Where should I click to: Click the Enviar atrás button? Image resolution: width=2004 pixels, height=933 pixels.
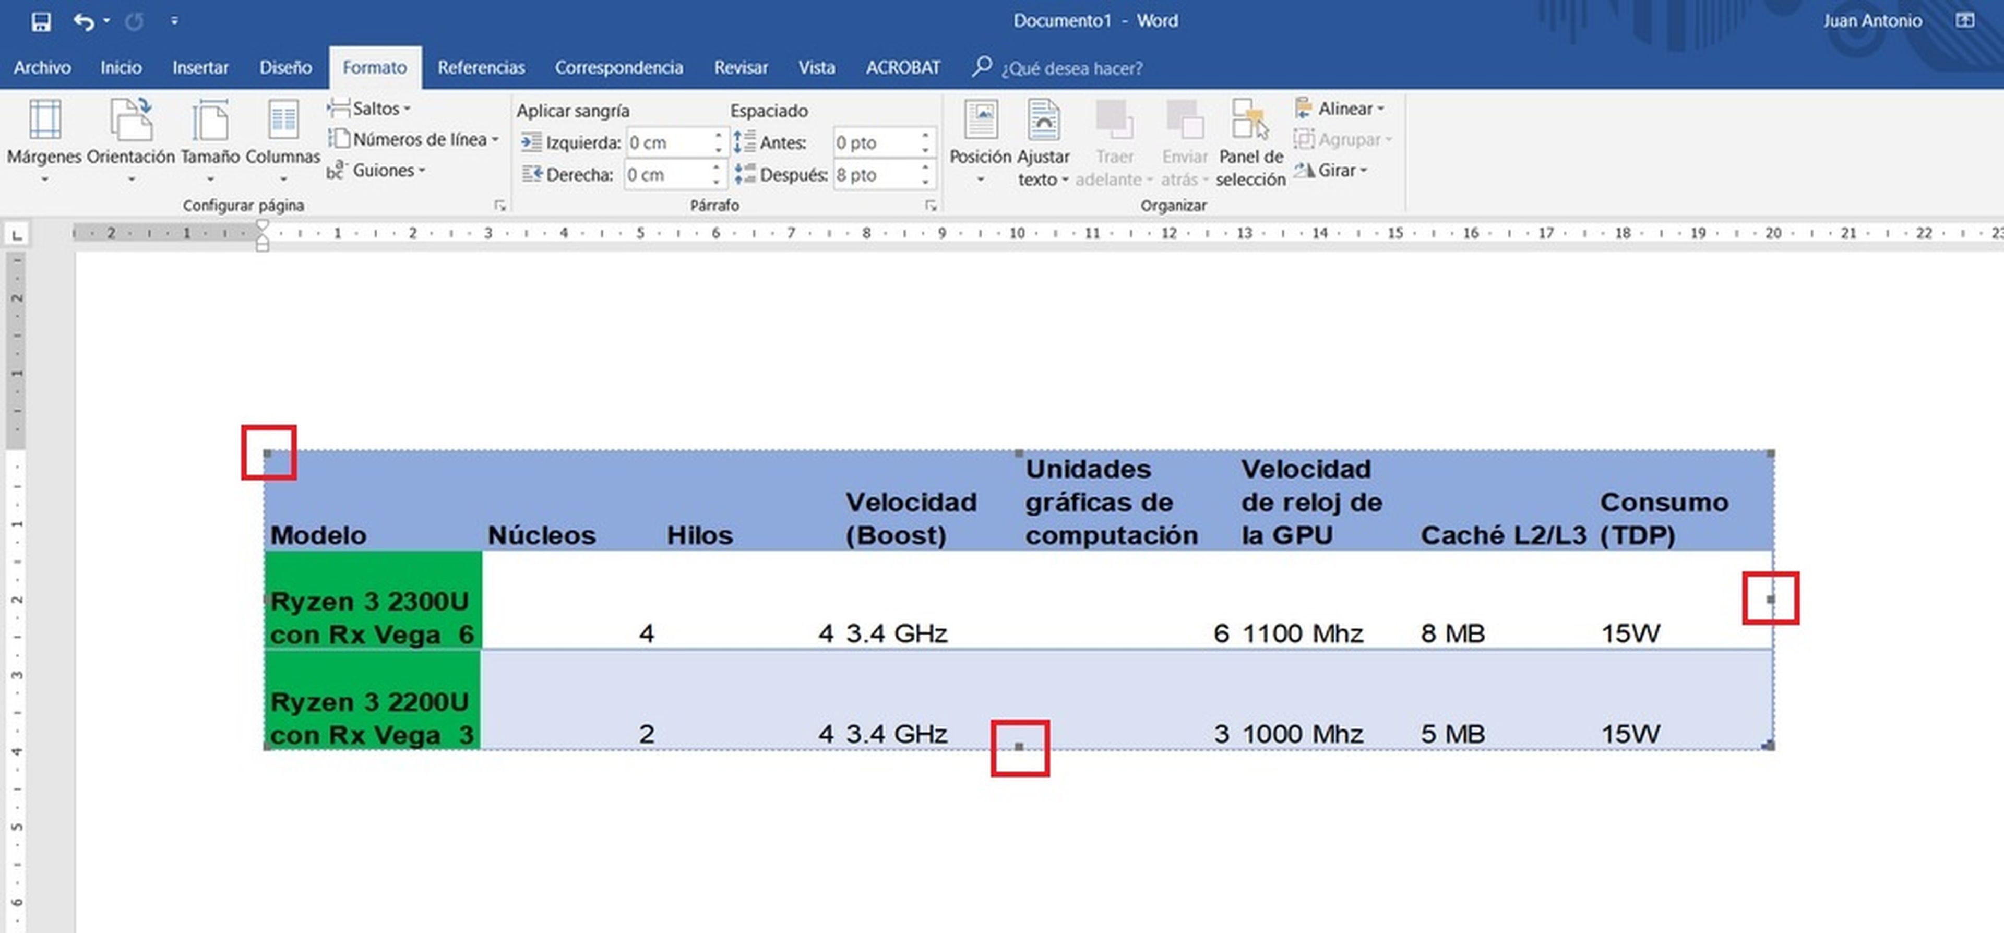[x=1184, y=142]
